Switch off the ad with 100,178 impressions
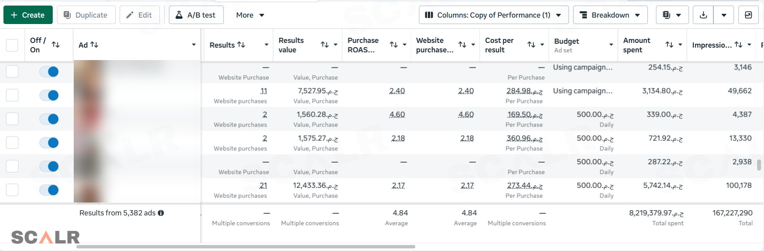 [49, 190]
